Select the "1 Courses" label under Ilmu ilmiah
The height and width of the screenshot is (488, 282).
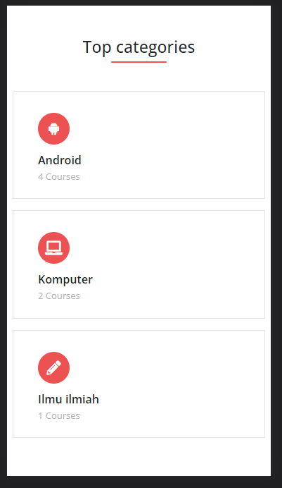point(59,415)
